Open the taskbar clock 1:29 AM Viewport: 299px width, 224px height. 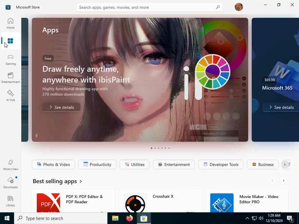274,218
